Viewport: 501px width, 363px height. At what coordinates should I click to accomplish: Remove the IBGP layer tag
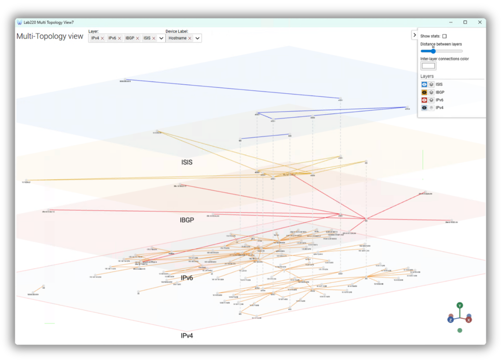[x=138, y=38]
